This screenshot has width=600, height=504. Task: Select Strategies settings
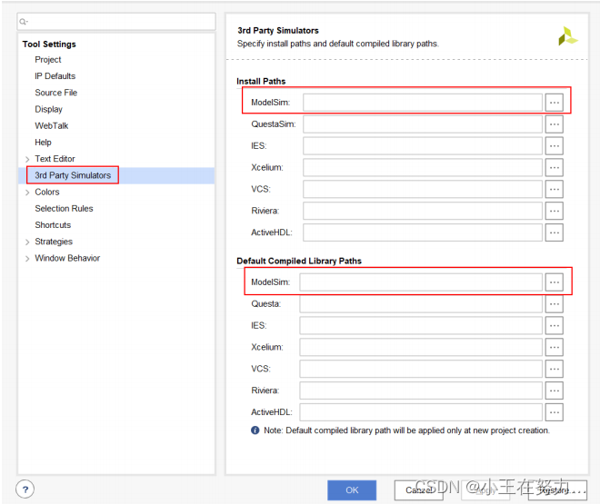pyautogui.click(x=54, y=242)
